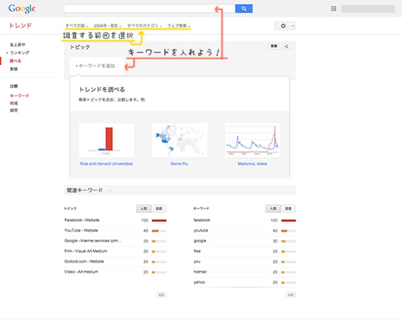This screenshot has width=402, height=320.
Task: Toggle 注目 in the トピック section
Action: 159,208
